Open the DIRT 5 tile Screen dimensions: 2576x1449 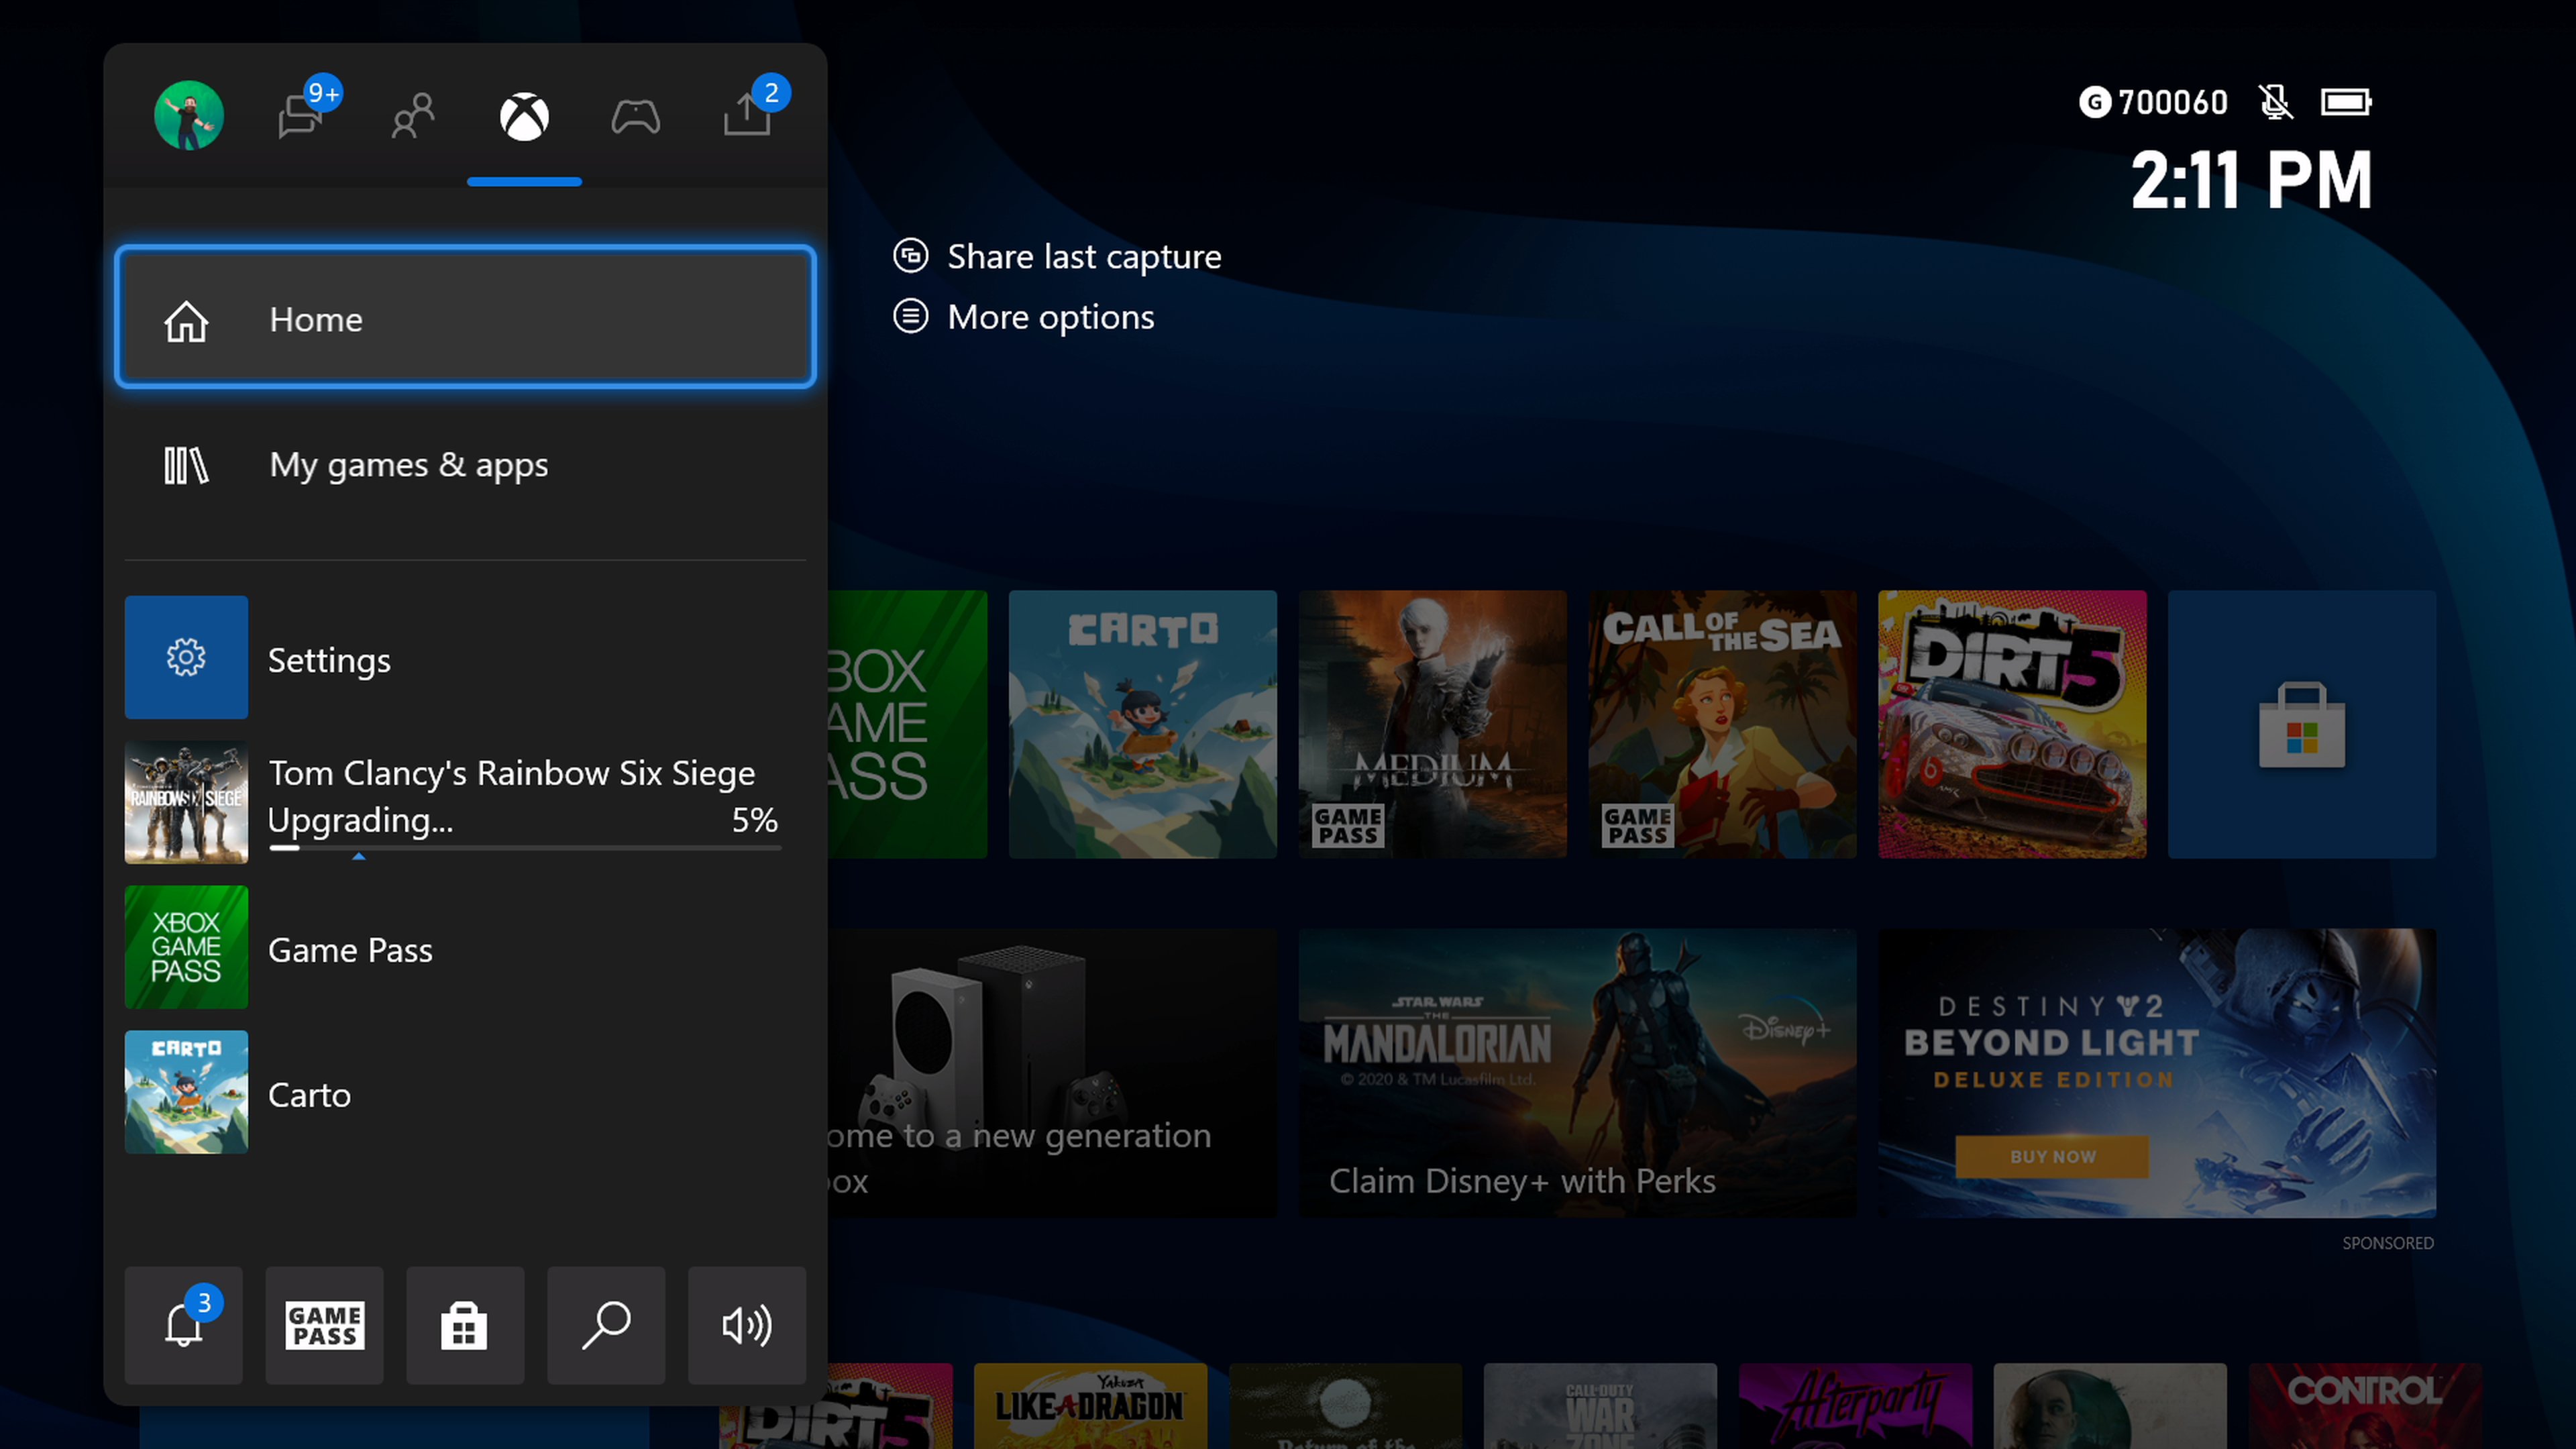coord(2012,724)
